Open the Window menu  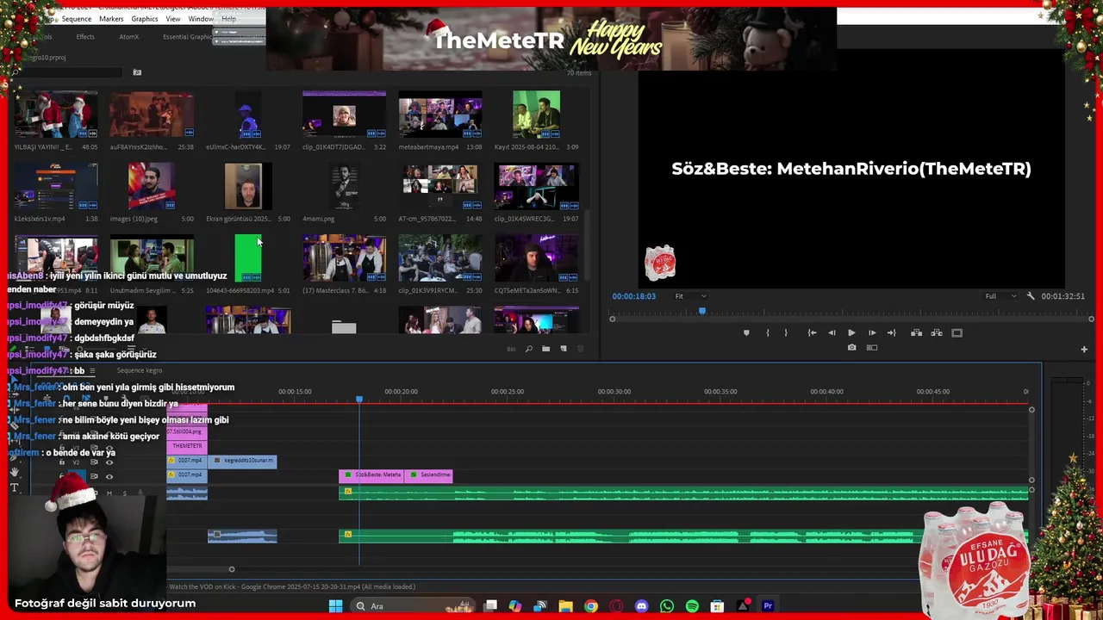click(201, 19)
